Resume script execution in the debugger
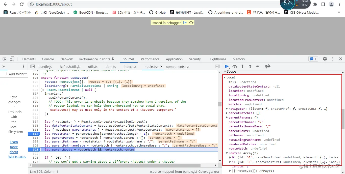Screen dimensions: 345x174 click(x=227, y=66)
